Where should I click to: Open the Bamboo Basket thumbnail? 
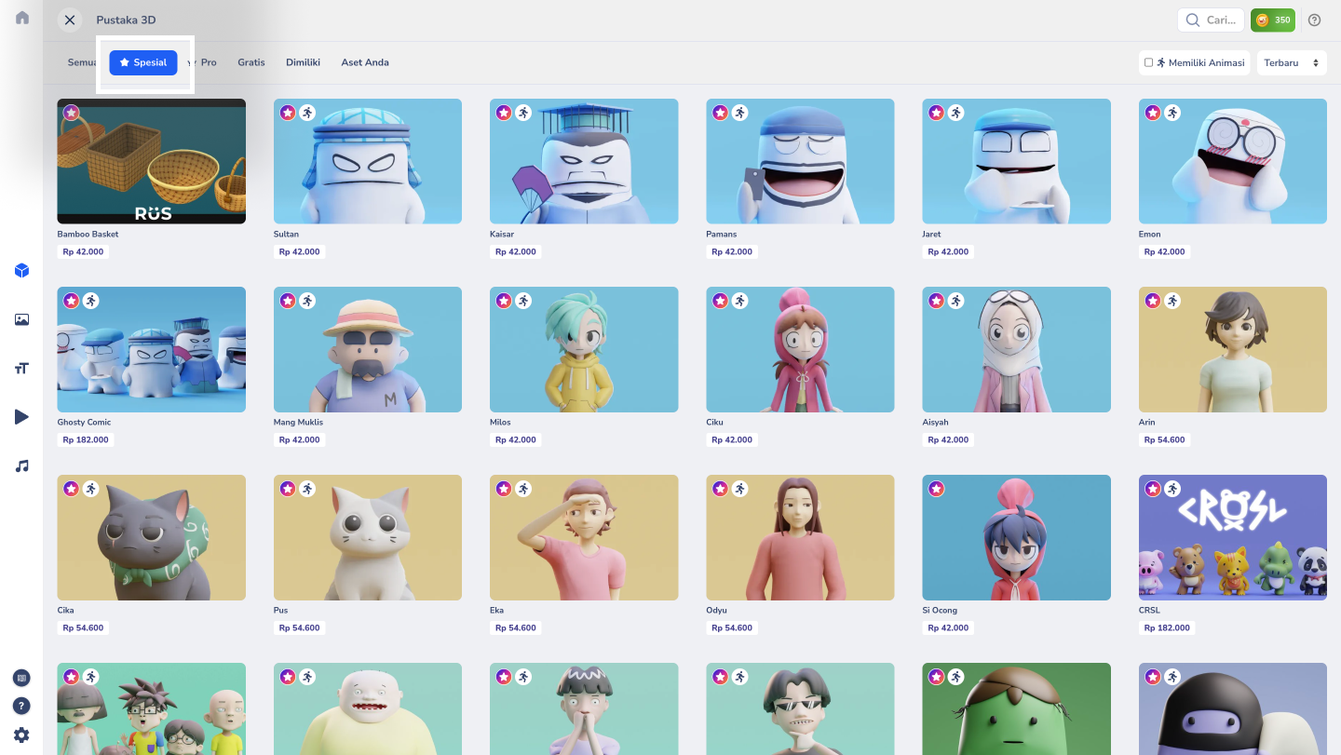(x=152, y=161)
